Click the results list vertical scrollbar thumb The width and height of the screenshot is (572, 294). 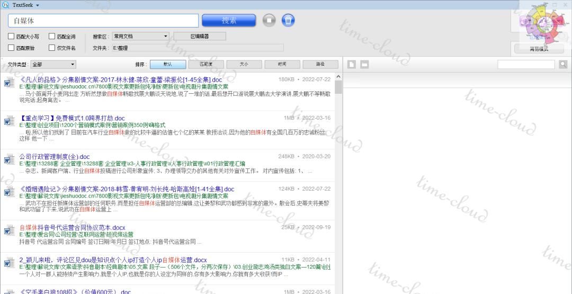click(338, 87)
